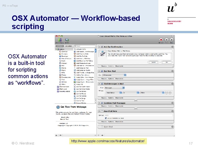Show Description under Ask for Confirmation

[119, 66]
